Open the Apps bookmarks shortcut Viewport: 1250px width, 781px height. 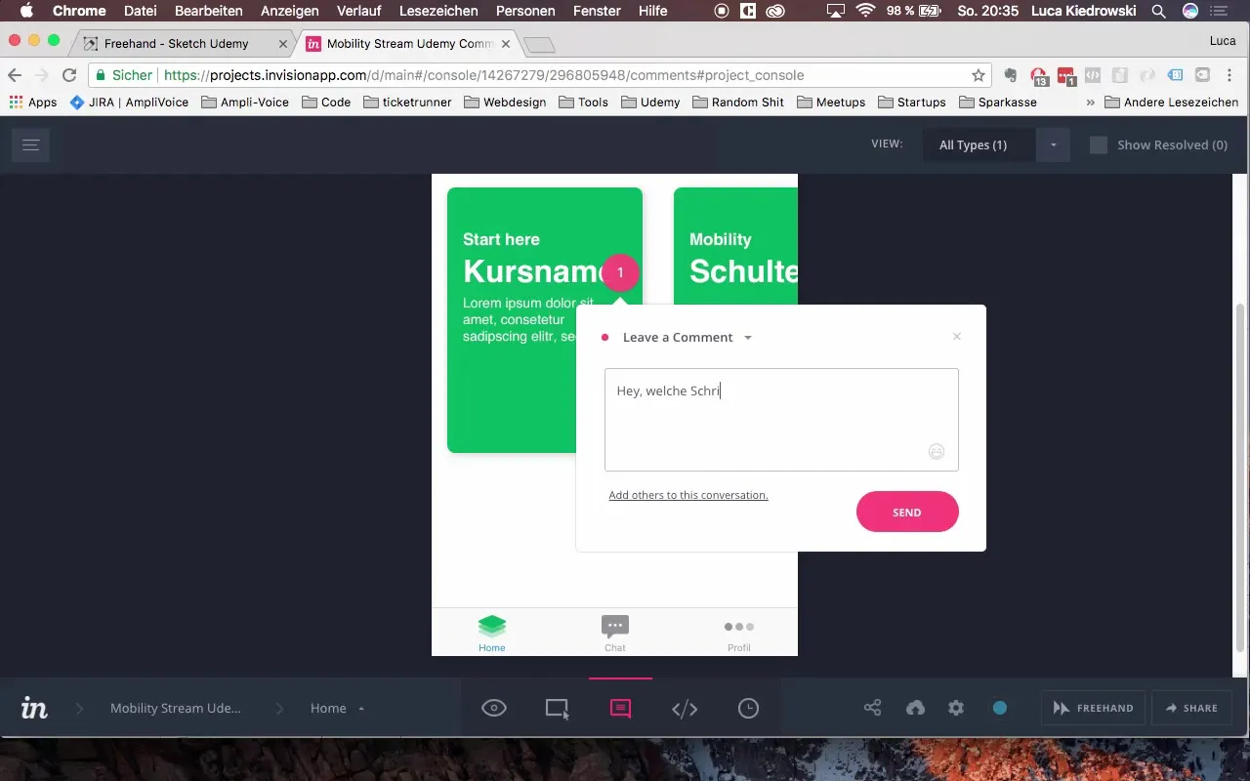[33, 102]
